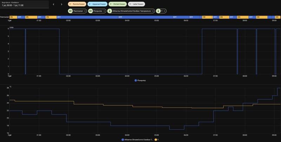Click the Entiteit kiezen button
Screen dimensions: 281x142
(118, 4)
